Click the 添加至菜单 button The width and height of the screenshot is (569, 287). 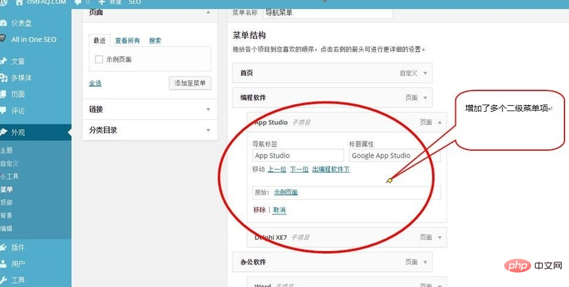coord(190,83)
